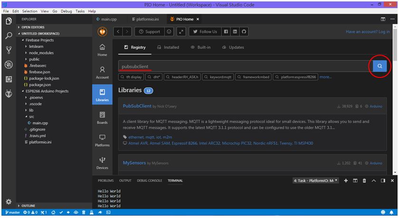Click PlatformIO Home icon in status bar
Viewport: 399px width, 218px height.
(x=53, y=212)
